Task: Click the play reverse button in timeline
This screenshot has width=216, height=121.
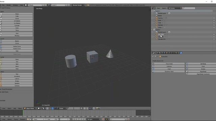Action: coord(78,119)
